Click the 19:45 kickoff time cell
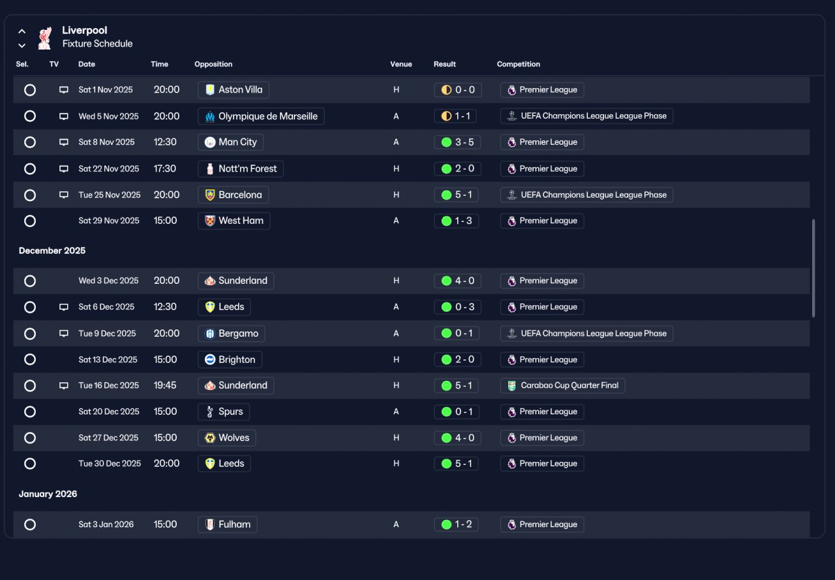 tap(165, 386)
